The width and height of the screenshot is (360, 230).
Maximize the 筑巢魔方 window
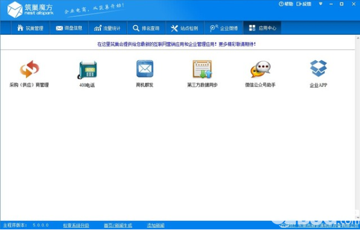(341, 4)
